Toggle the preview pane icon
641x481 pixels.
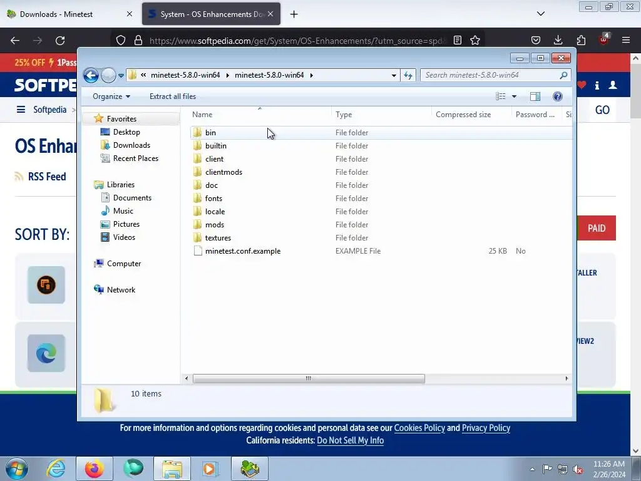click(535, 96)
